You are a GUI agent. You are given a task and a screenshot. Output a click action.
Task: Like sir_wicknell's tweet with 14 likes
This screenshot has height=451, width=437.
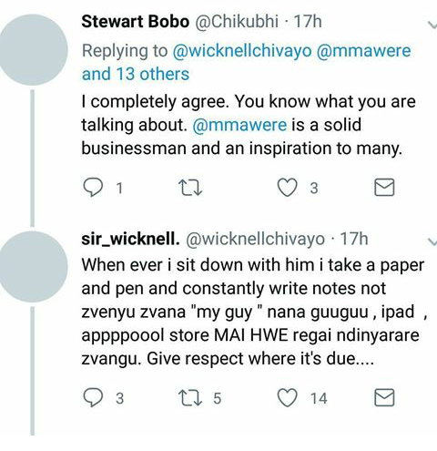pyautogui.click(x=287, y=398)
